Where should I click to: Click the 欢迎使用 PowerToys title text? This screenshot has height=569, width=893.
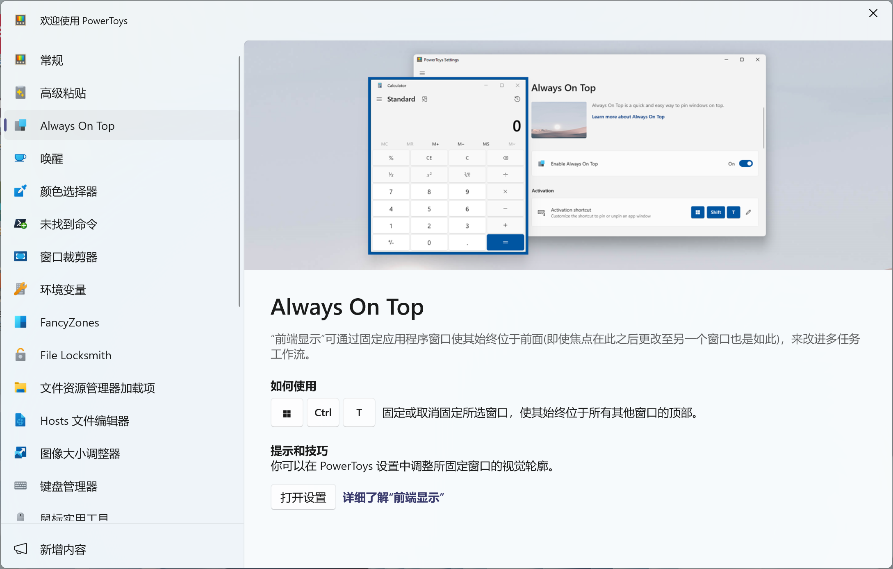click(84, 20)
